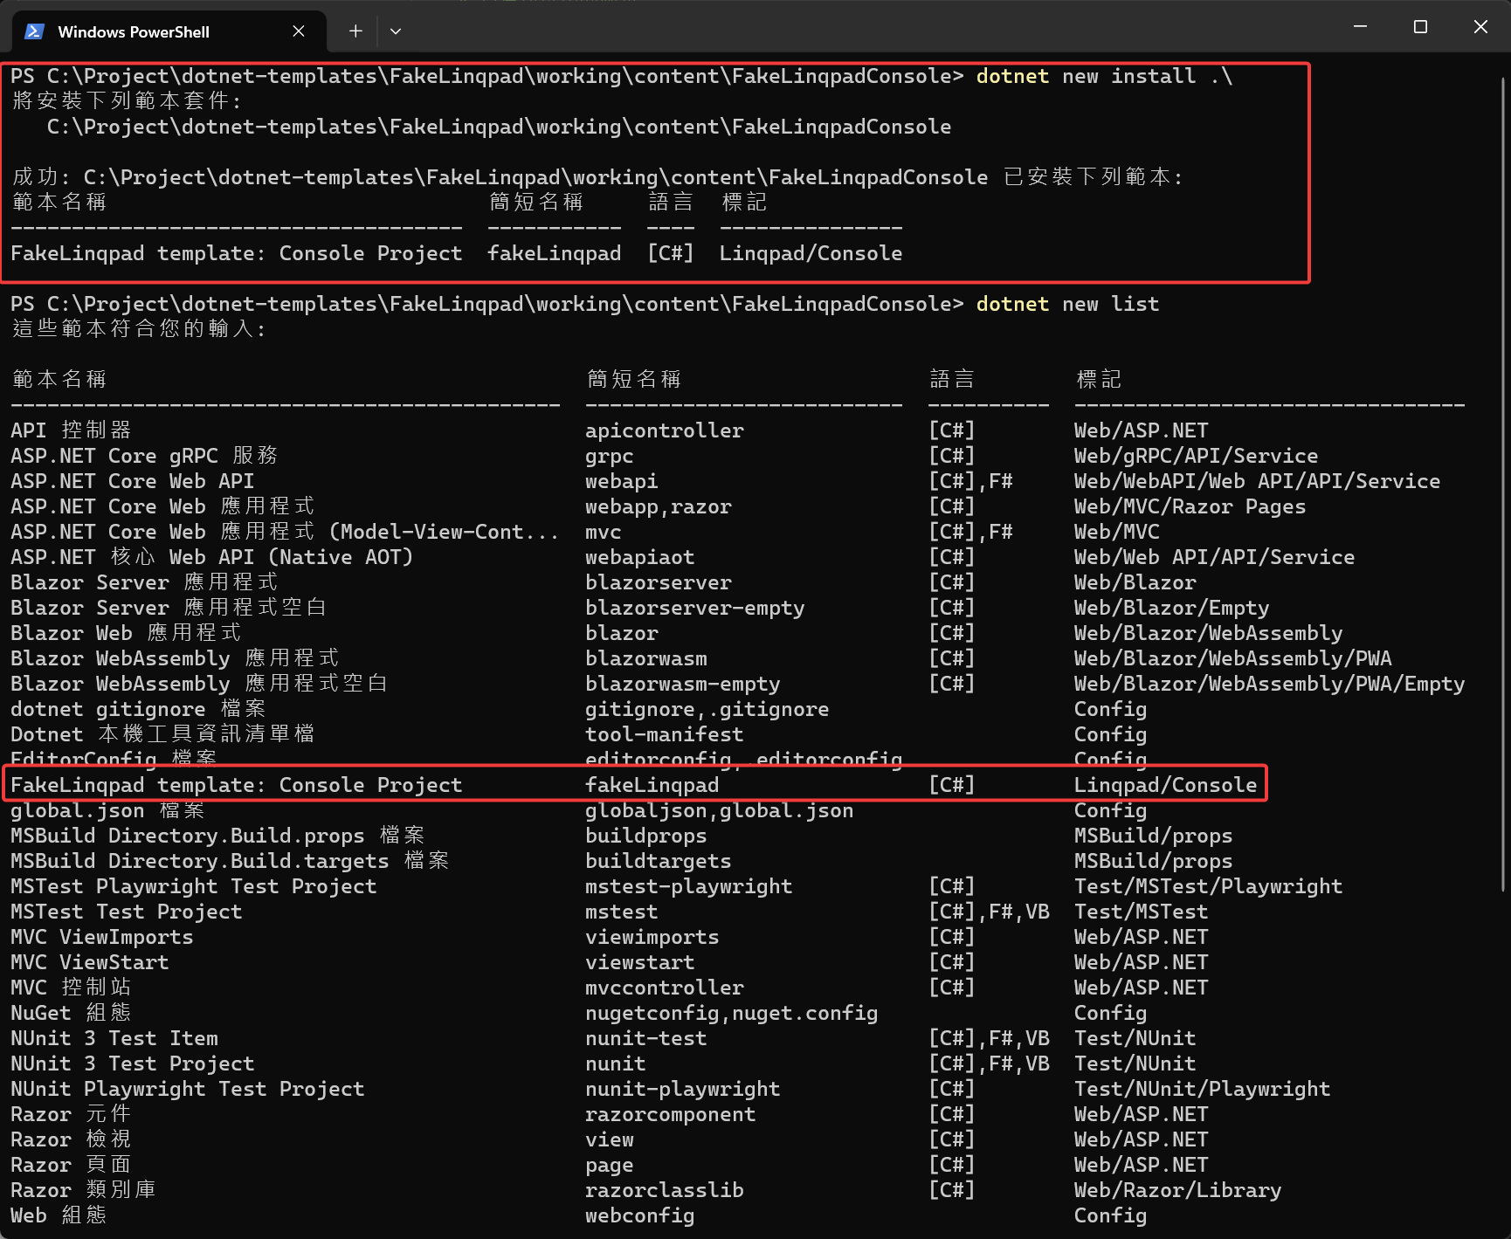The image size is (1511, 1239).
Task: Click 'Web/Razor/Library' tag text
Action: point(1177,1190)
